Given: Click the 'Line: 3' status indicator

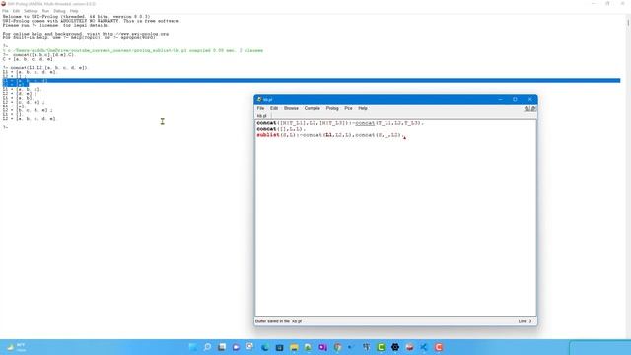Looking at the screenshot, I should (525, 321).
